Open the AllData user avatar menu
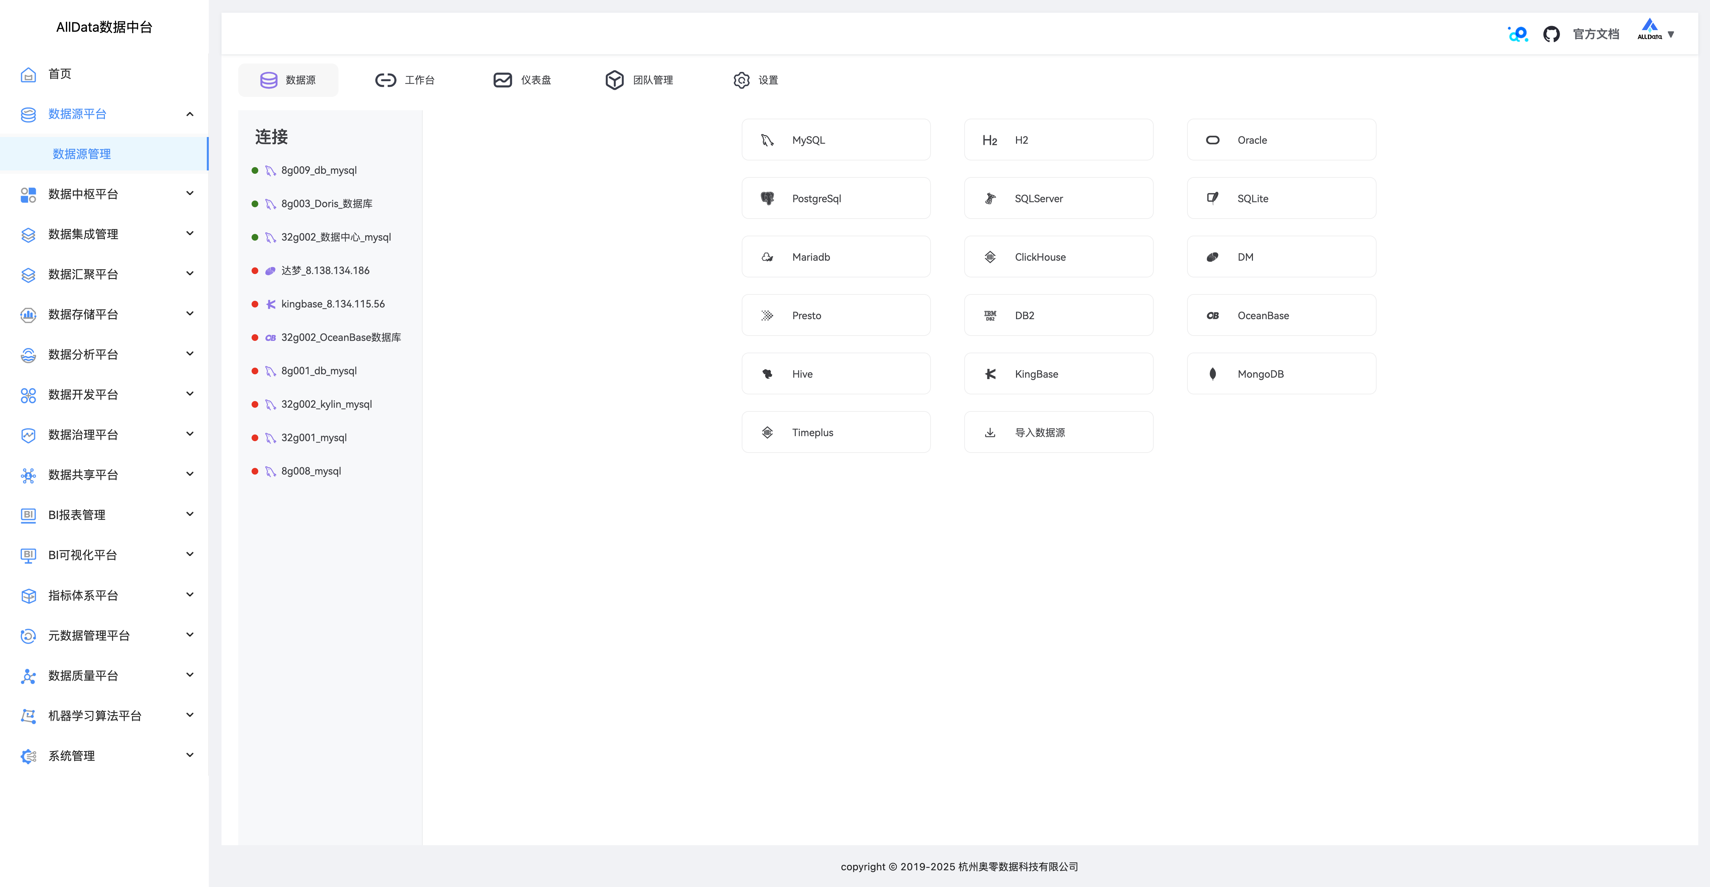 [x=1655, y=30]
